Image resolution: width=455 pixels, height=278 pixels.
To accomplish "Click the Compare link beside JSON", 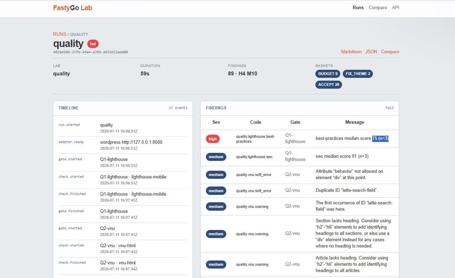I will (x=390, y=52).
